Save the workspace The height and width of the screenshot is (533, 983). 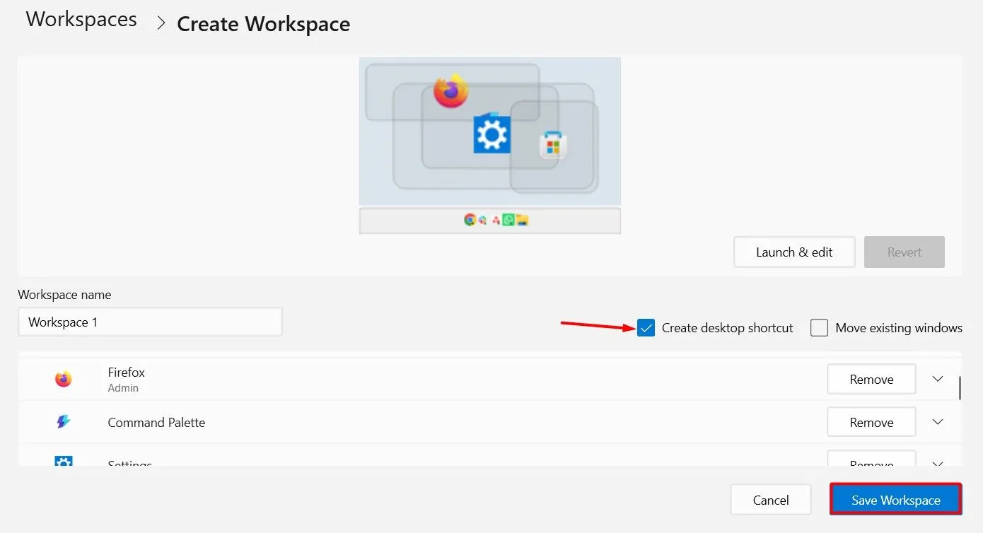[x=895, y=499]
